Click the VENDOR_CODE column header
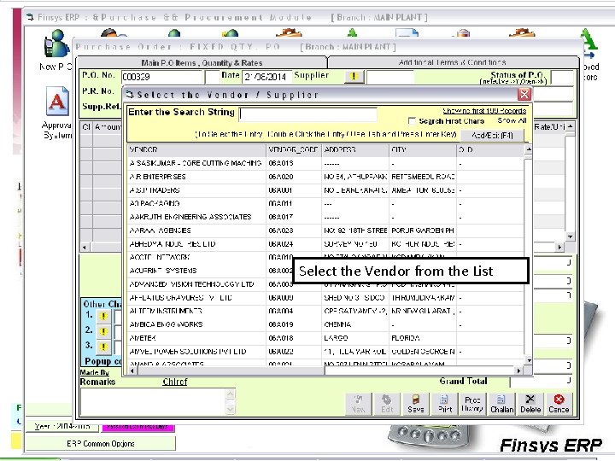 (x=293, y=149)
